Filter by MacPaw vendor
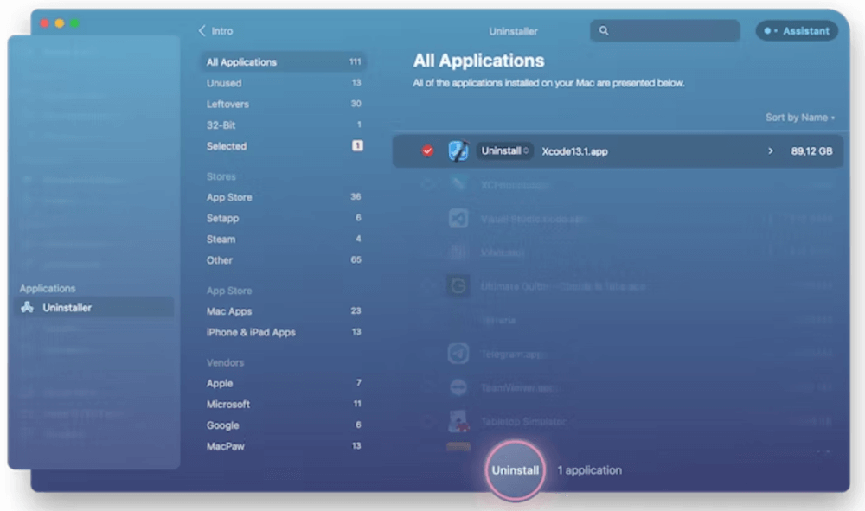 point(283,446)
